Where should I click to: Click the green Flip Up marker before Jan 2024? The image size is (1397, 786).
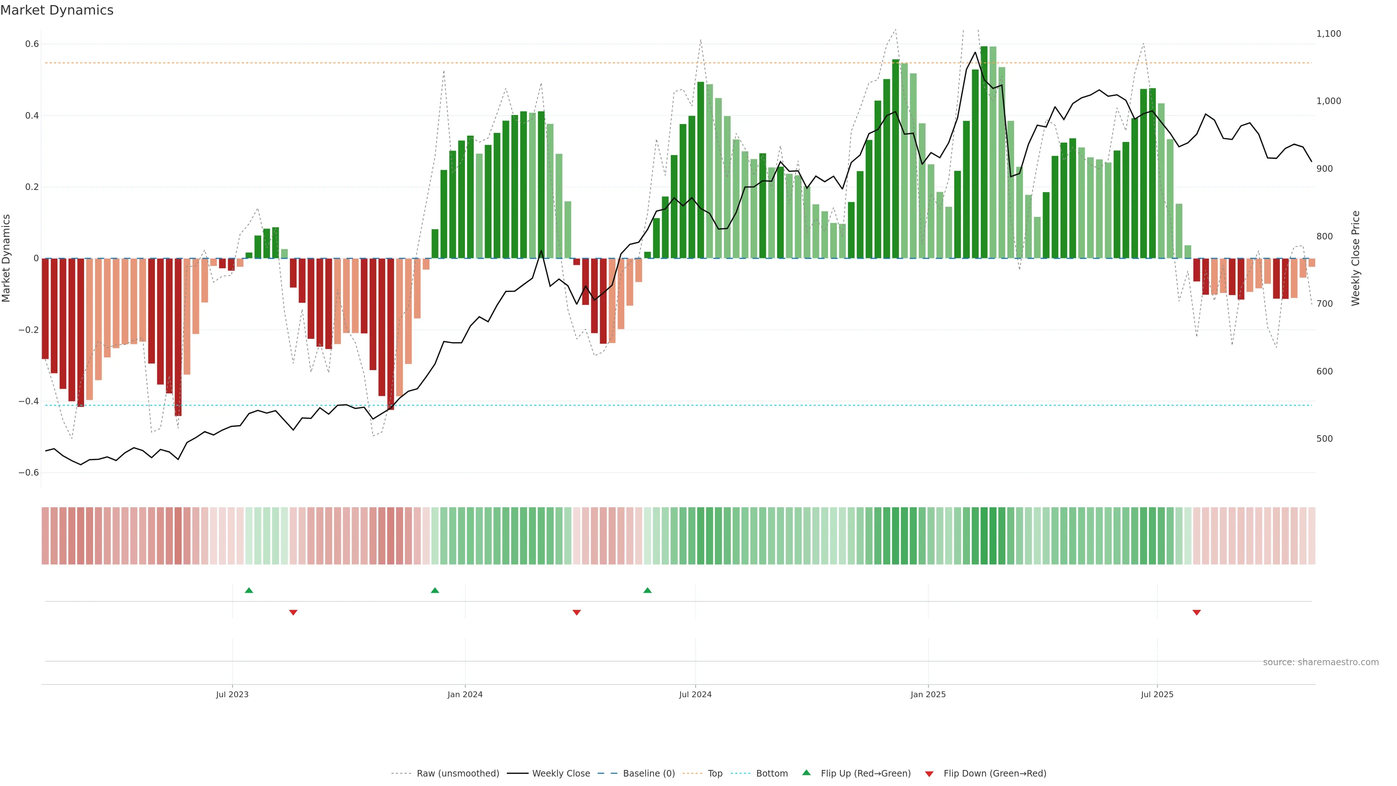click(x=435, y=590)
